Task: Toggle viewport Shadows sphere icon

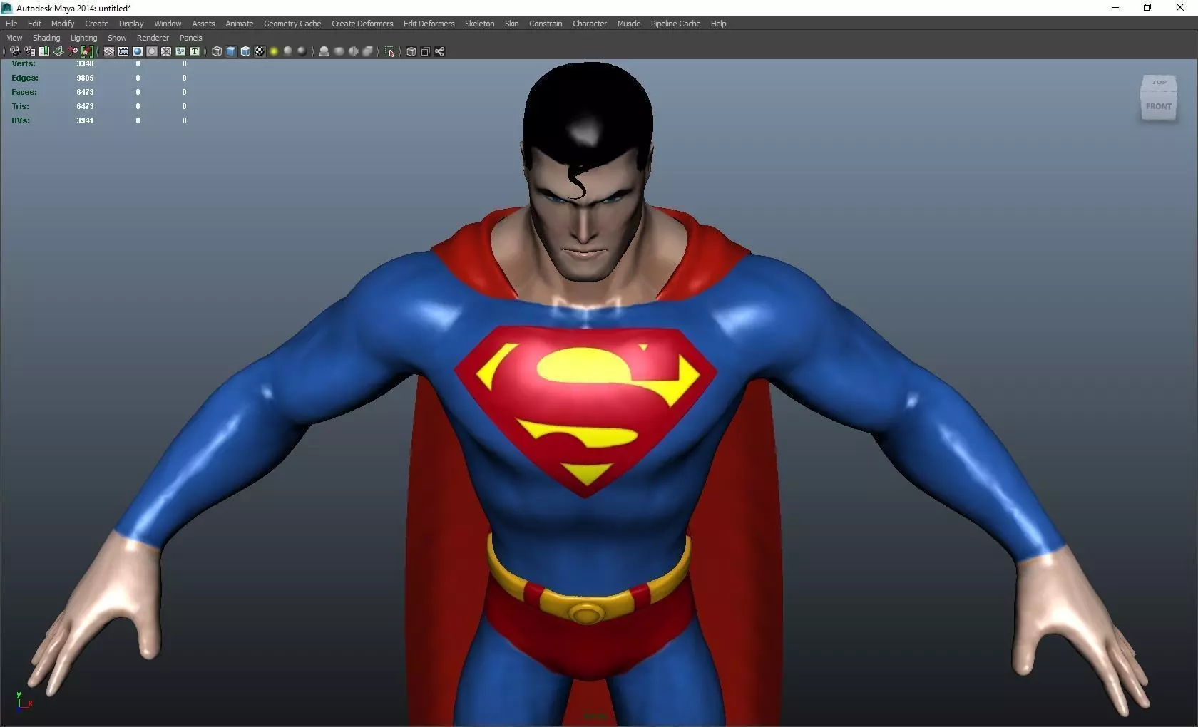Action: click(288, 51)
